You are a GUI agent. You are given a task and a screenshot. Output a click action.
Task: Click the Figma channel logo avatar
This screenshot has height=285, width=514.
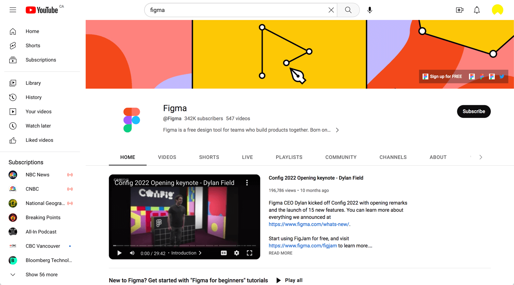132,120
